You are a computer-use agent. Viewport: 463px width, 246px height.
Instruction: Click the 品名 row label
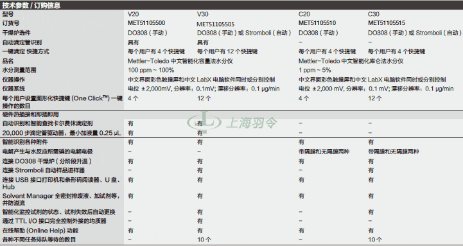click(8, 61)
